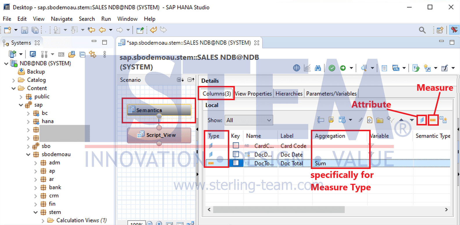Click the New wizard icon in main toolbar
460x225 pixels.
point(8,30)
